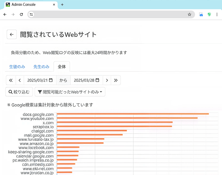Open site information icon in address bar
222x175 pixels.
(x=31, y=14)
